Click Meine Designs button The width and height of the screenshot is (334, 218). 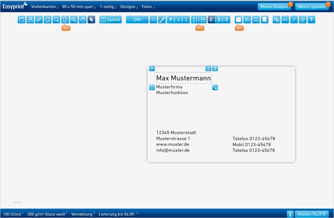(x=274, y=7)
